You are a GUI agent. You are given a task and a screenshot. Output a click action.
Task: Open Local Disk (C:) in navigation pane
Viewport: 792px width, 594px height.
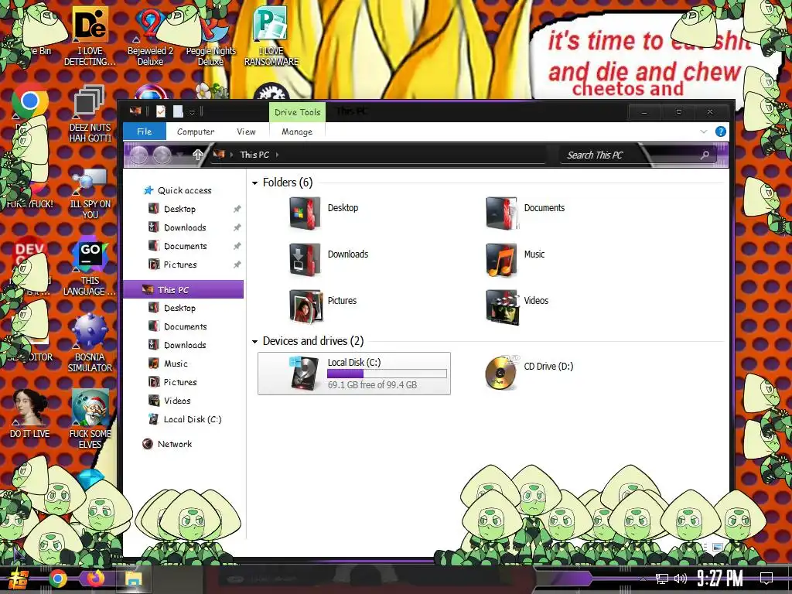[x=192, y=419]
